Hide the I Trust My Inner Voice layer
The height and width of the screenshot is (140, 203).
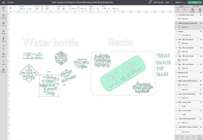(200, 15)
